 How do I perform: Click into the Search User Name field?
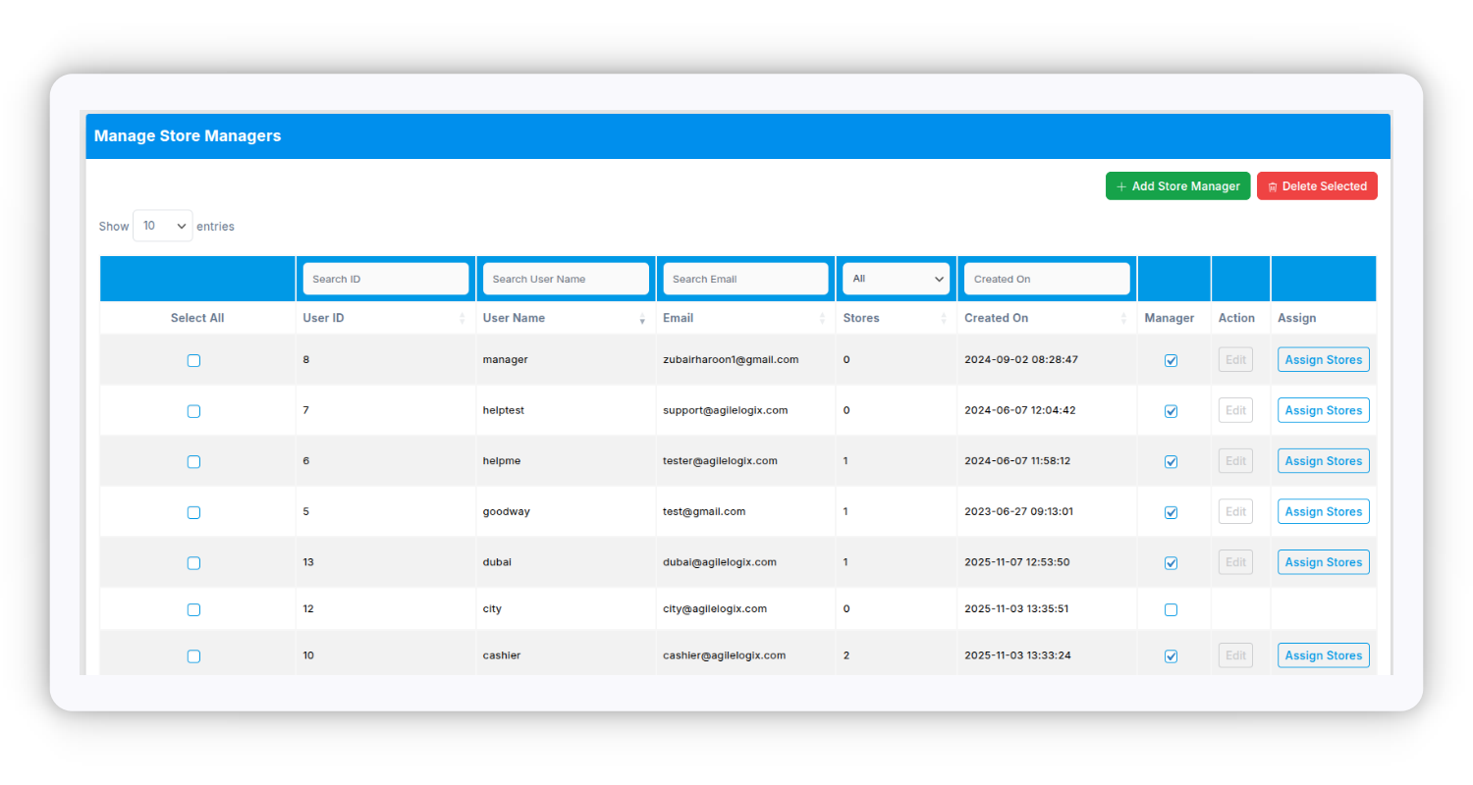[566, 279]
